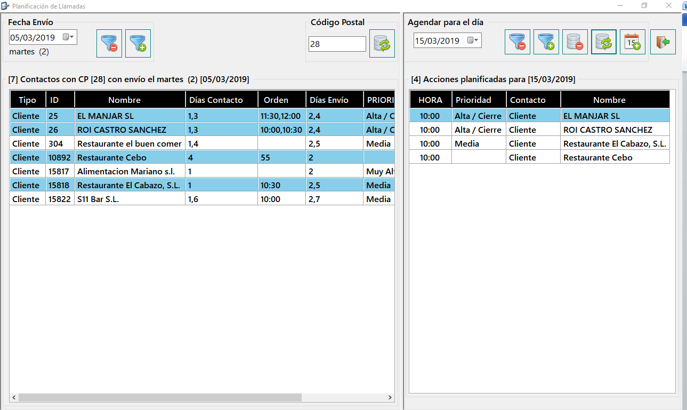This screenshot has width=687, height=410.
Task: Select Restaurante Cebo in planned actions
Action: pyautogui.click(x=539, y=157)
